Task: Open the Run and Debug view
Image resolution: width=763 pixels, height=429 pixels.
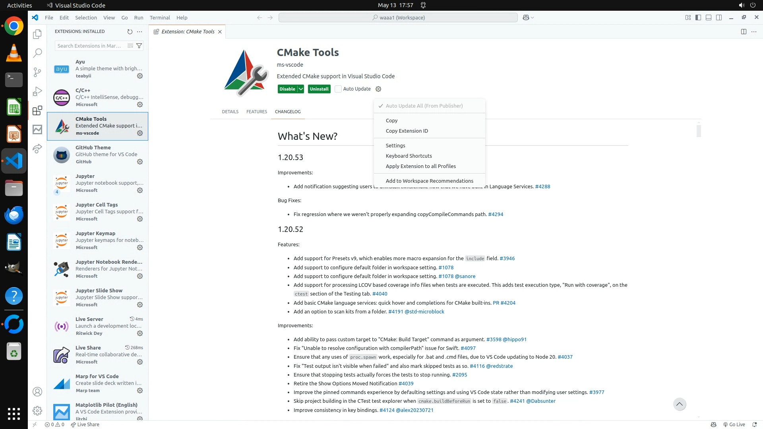Action: coord(37,91)
